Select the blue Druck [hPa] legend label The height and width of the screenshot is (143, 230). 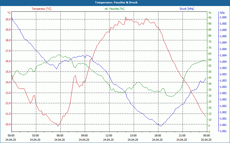point(187,9)
